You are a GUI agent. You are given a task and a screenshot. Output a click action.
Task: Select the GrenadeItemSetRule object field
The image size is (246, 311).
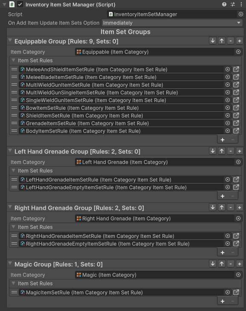point(122,123)
